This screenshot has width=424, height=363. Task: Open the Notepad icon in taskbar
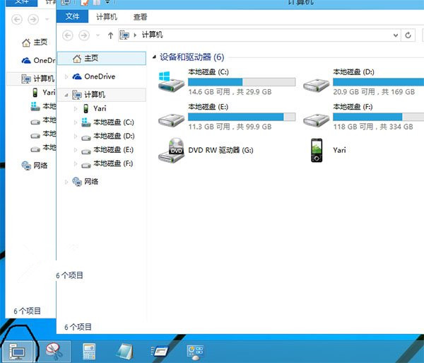click(x=124, y=350)
